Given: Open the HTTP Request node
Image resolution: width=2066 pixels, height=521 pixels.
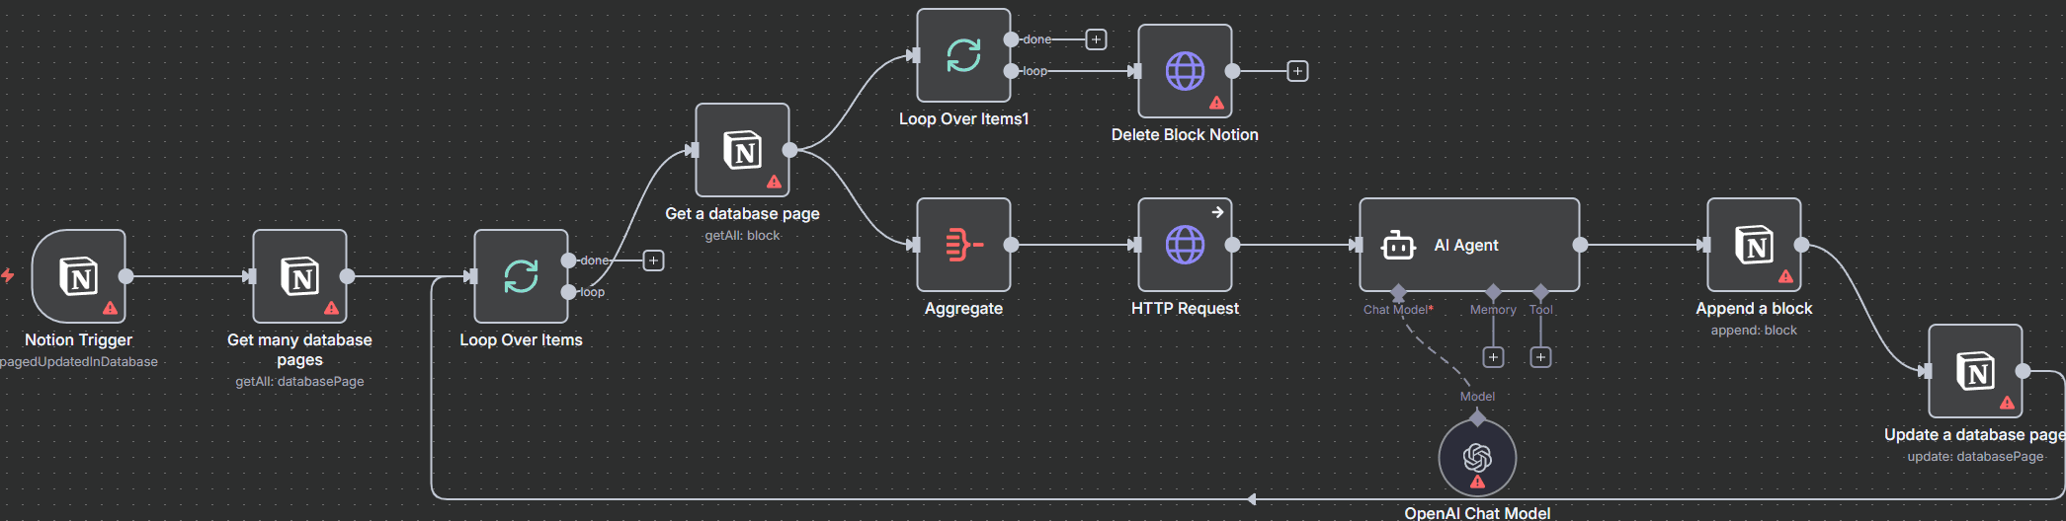Looking at the screenshot, I should click(x=1185, y=245).
